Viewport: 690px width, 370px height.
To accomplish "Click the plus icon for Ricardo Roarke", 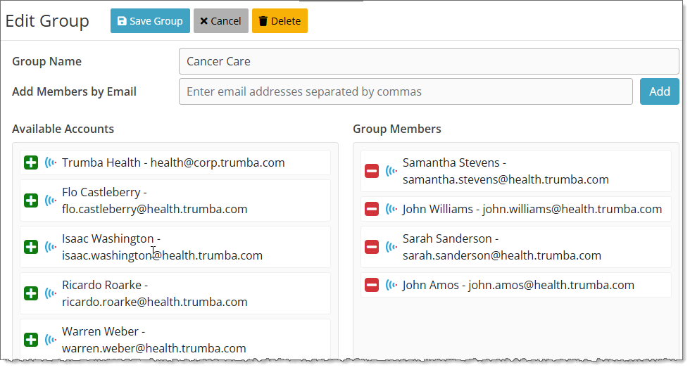I will tap(31, 293).
